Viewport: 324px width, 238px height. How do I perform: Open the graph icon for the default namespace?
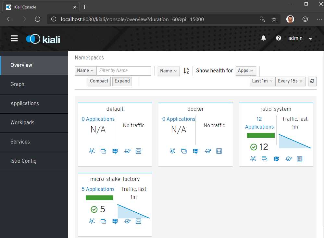click(x=92, y=151)
